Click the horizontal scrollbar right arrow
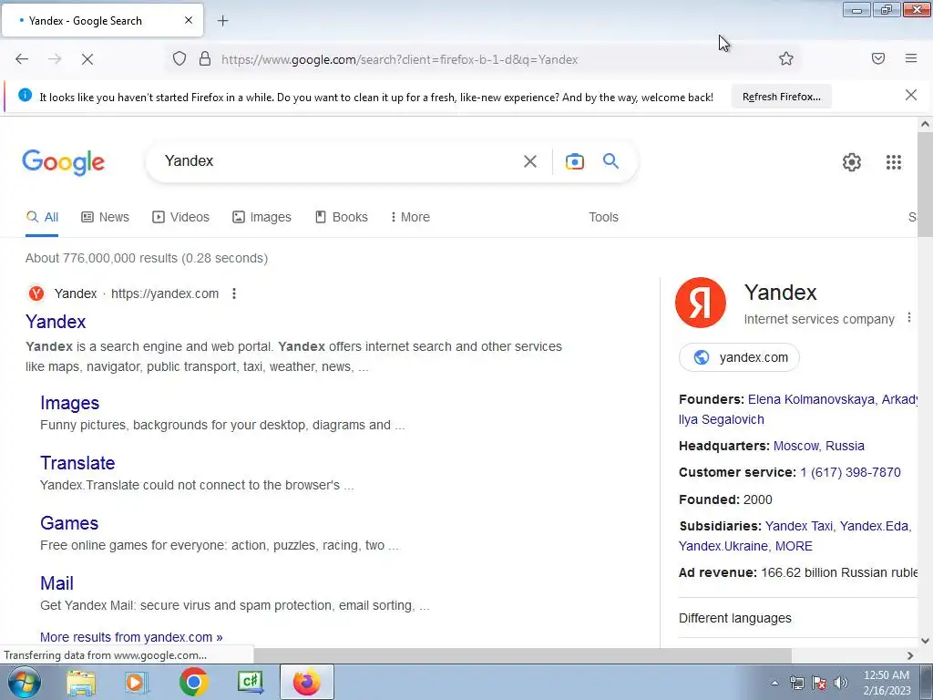The height and width of the screenshot is (700, 933). coord(910,655)
